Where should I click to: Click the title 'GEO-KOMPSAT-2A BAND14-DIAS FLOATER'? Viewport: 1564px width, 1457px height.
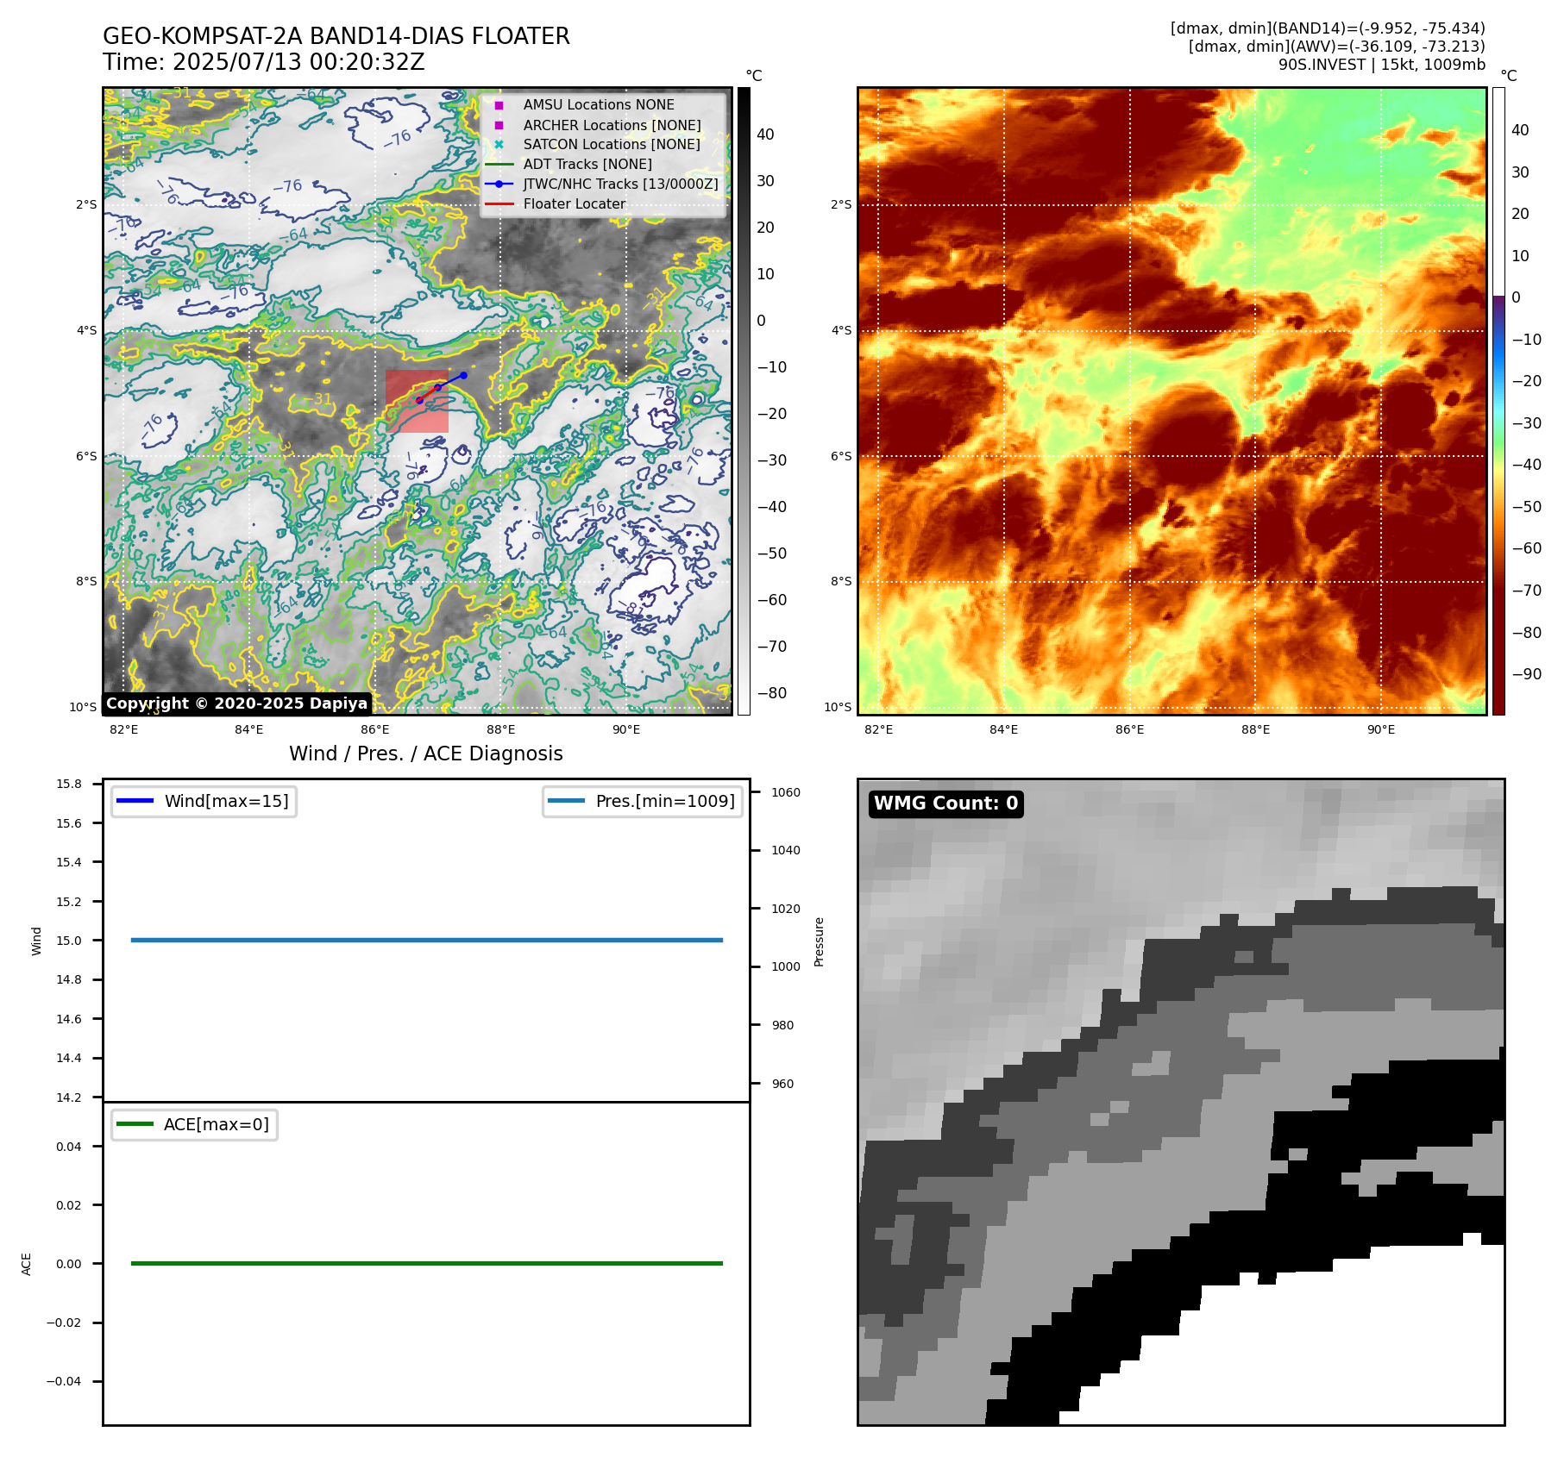(336, 36)
